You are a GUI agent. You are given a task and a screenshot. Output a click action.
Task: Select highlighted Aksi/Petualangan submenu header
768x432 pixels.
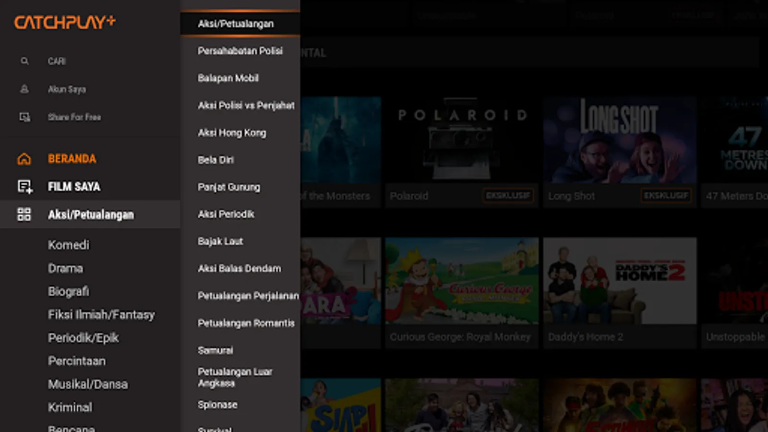[x=240, y=24]
